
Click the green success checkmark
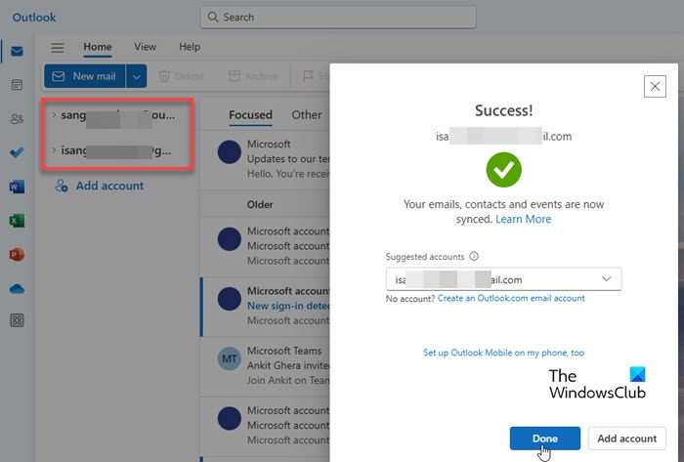click(503, 170)
